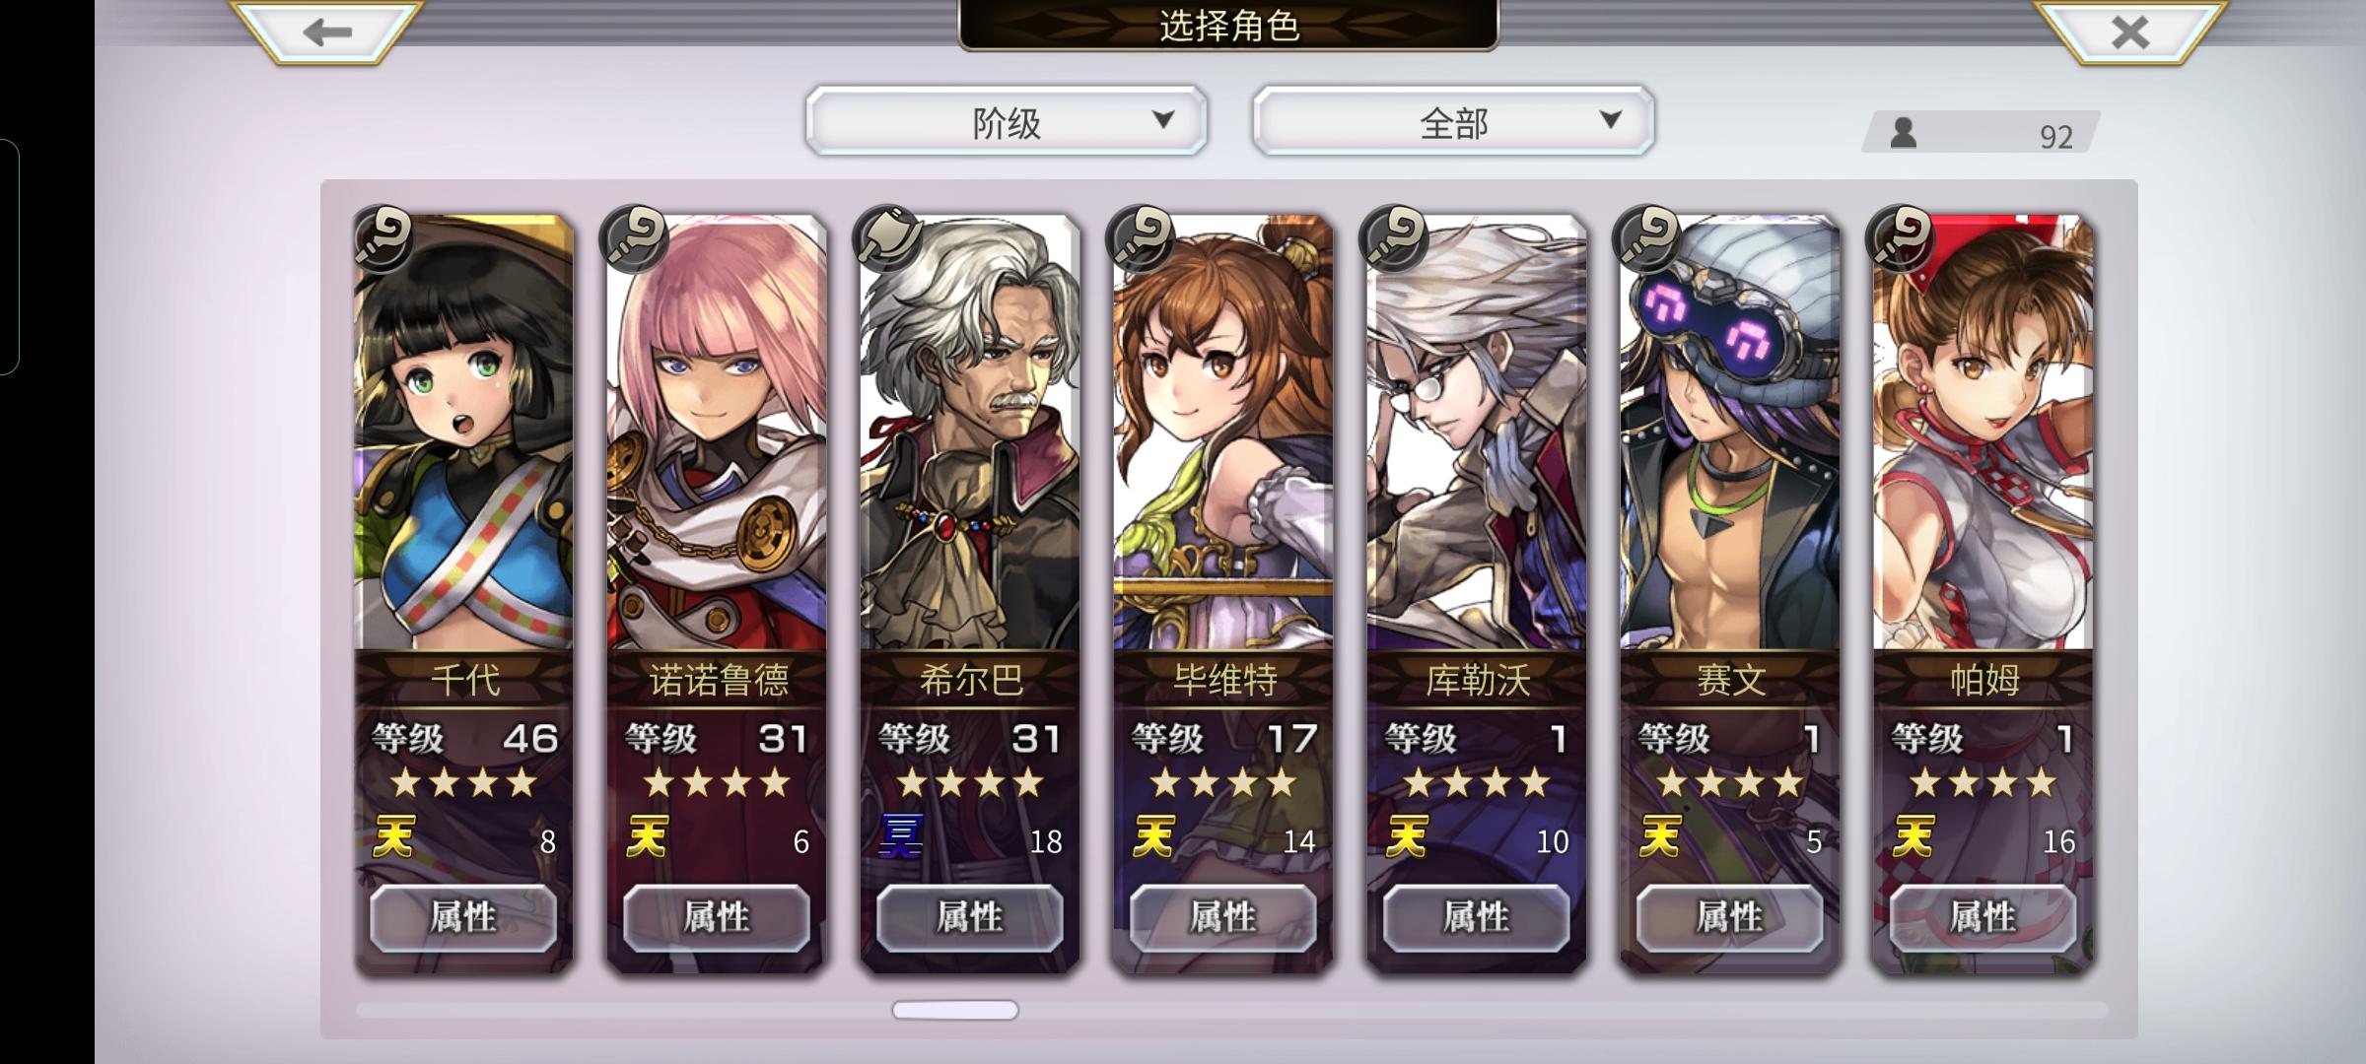Open 属性 for 千代
2366x1064 pixels.
point(463,918)
